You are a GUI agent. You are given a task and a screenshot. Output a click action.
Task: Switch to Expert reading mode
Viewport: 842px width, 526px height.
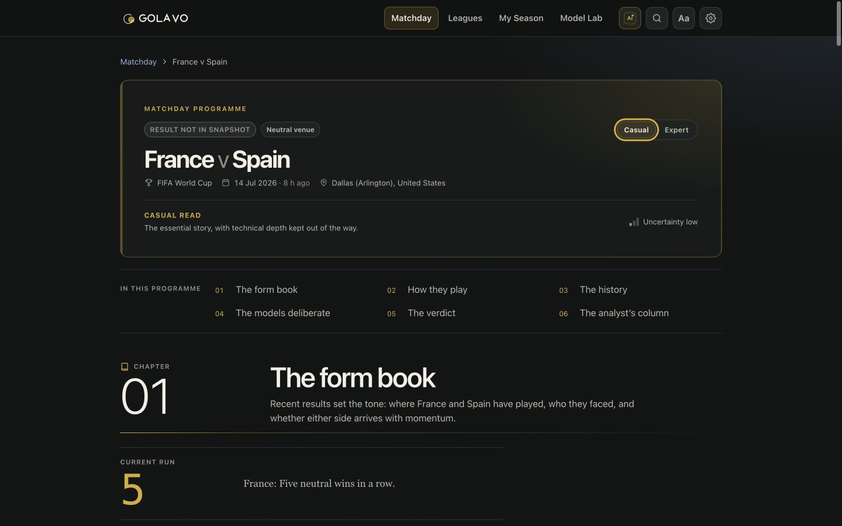677,130
